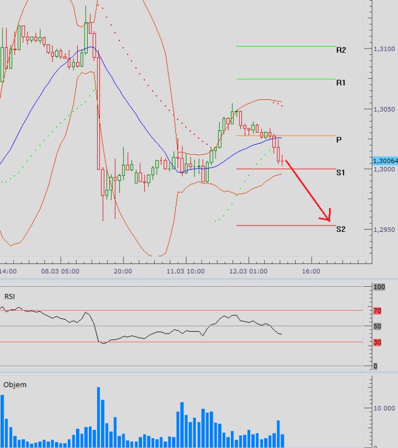Image resolution: width=398 pixels, height=448 pixels.
Task: Click the green R2 resistance line
Action: point(286,46)
